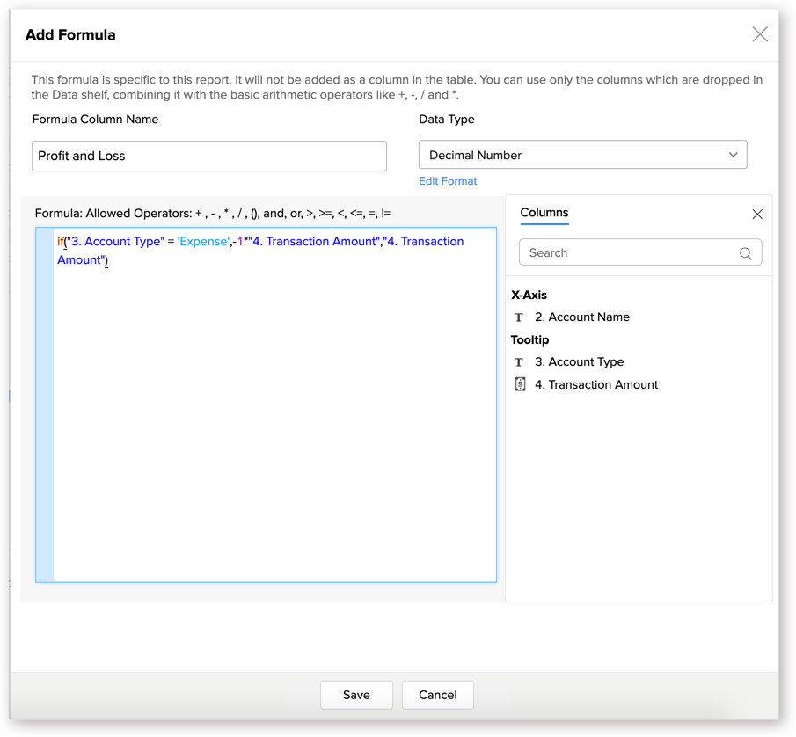Open the Data Type dropdown
Image resolution: width=796 pixels, height=737 pixels.
(x=582, y=155)
